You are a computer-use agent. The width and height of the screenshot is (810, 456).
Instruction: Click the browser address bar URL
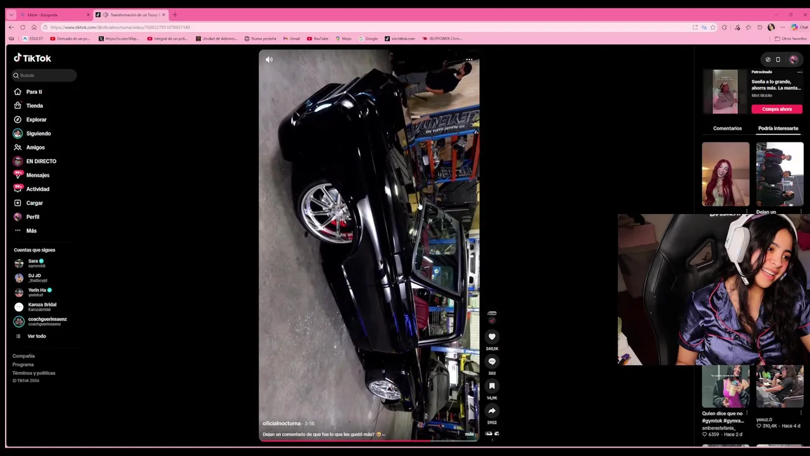pos(120,27)
